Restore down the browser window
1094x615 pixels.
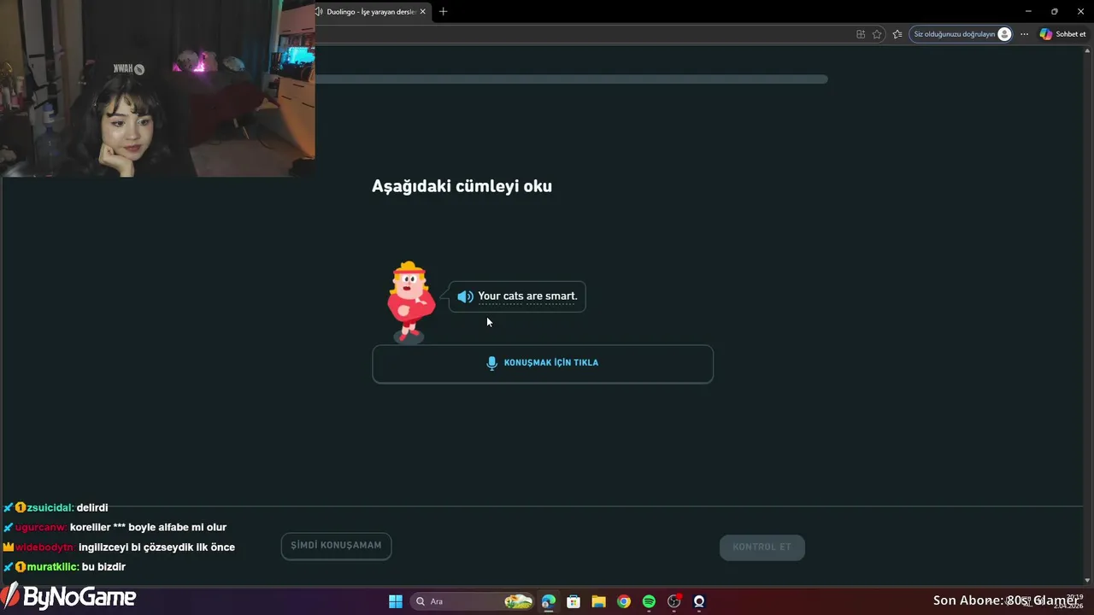1054,11
